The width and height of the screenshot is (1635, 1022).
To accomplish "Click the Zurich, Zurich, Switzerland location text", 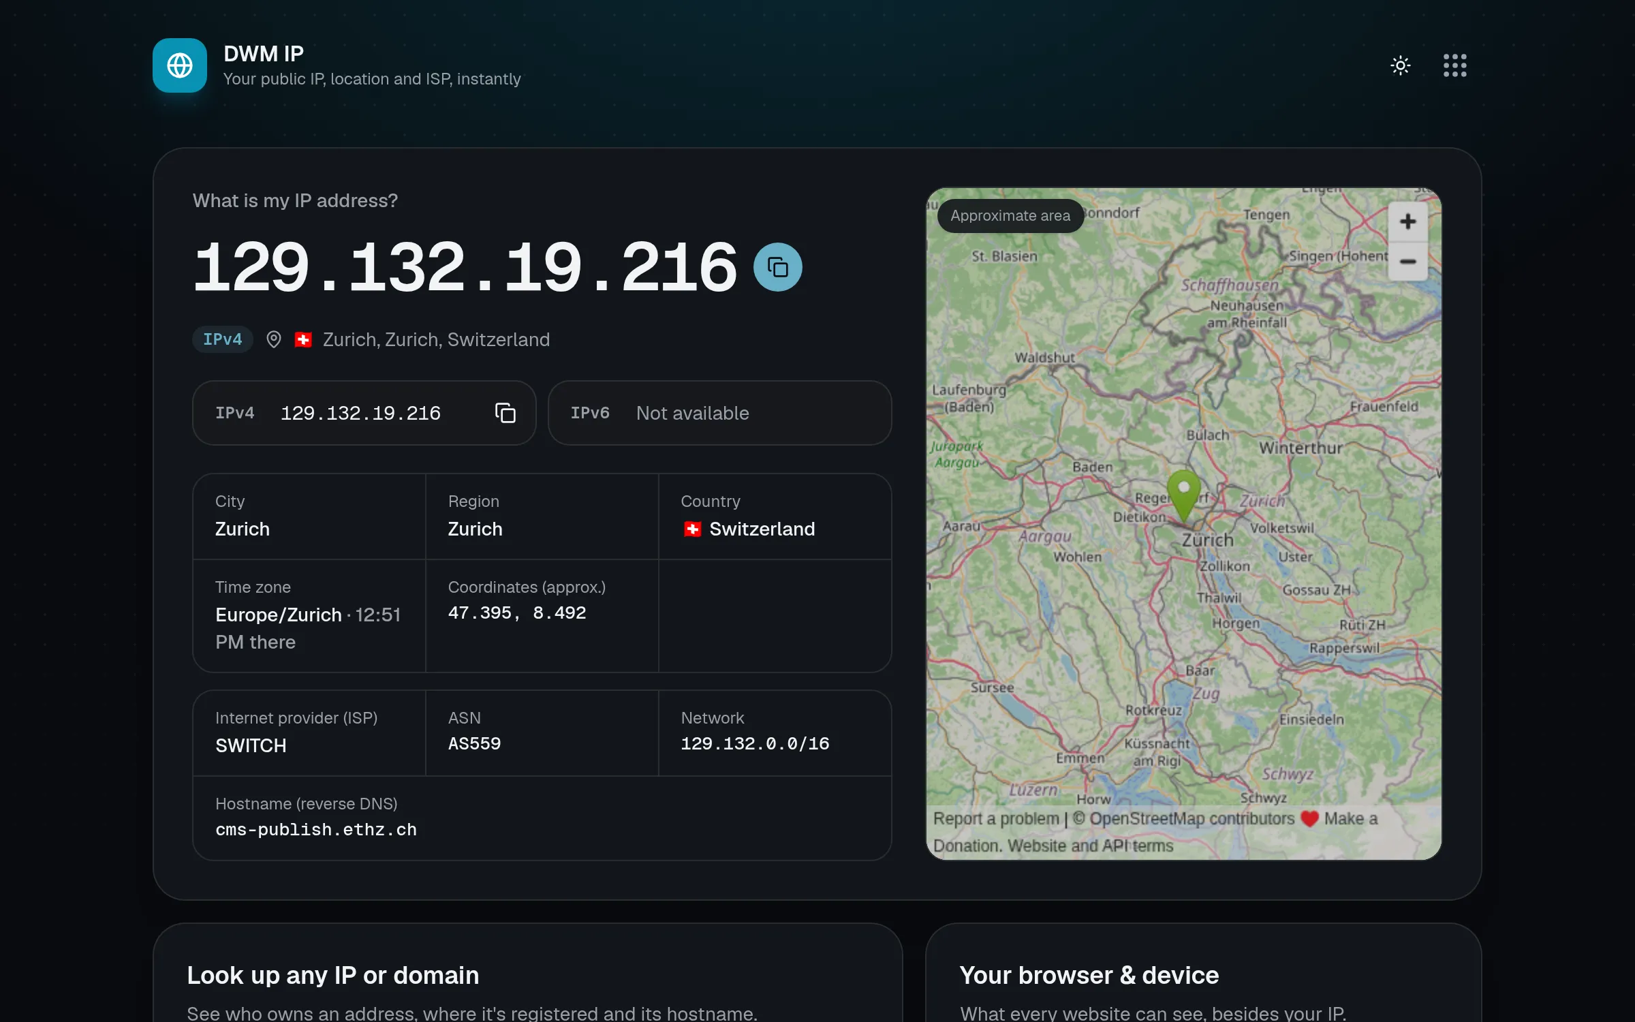I will [x=436, y=339].
